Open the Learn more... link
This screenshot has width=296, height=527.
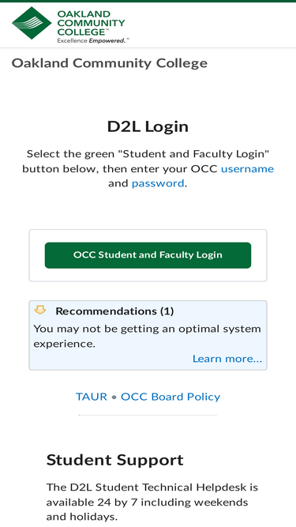tap(227, 359)
